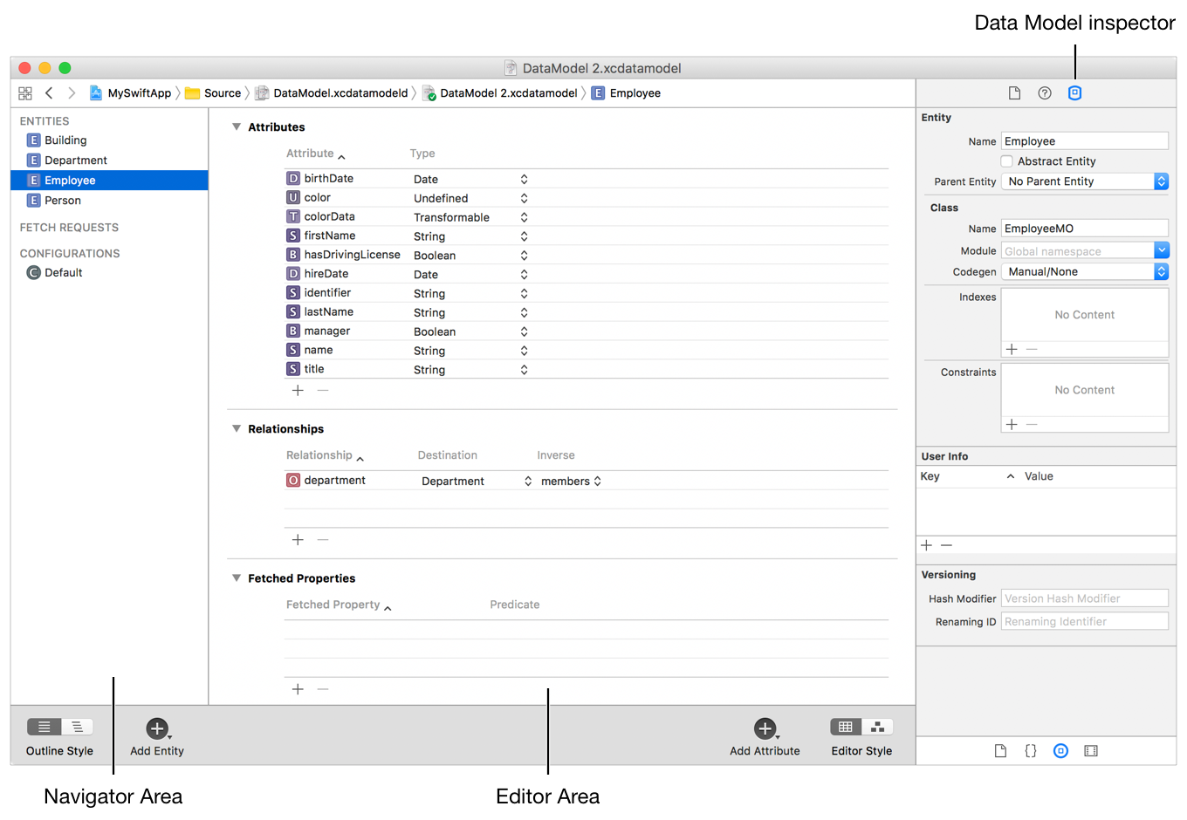This screenshot has height=820, width=1187.
Task: Click the Source folder in breadcrumb
Action: point(222,93)
